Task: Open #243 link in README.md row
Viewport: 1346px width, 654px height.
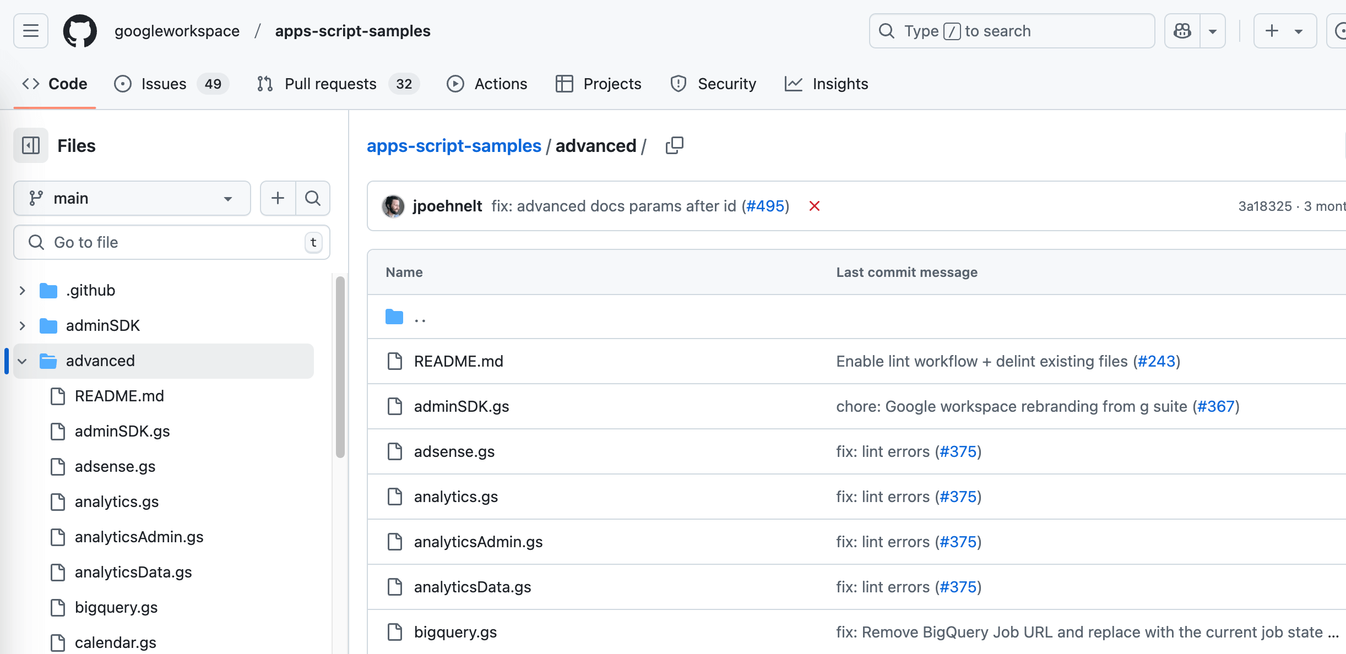Action: (1157, 361)
